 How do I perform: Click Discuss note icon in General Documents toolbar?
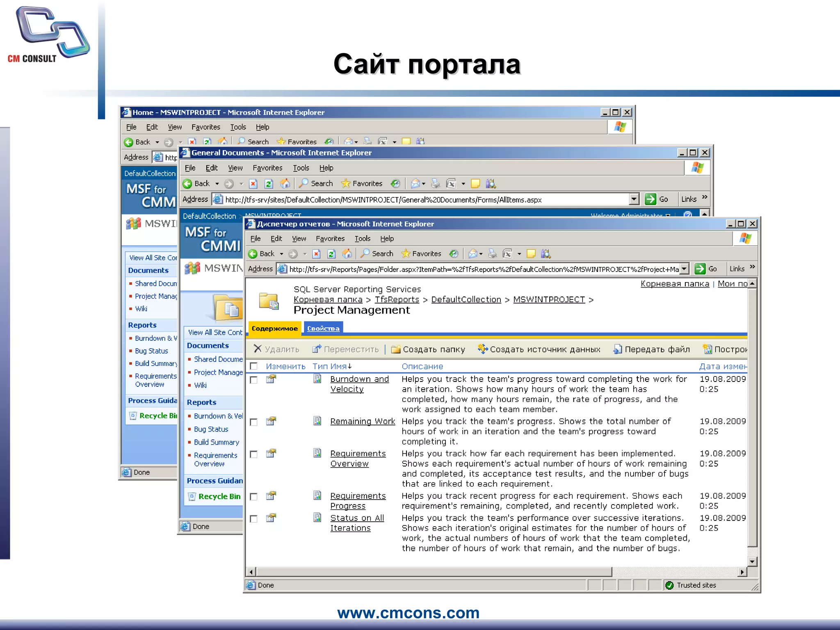[475, 184]
